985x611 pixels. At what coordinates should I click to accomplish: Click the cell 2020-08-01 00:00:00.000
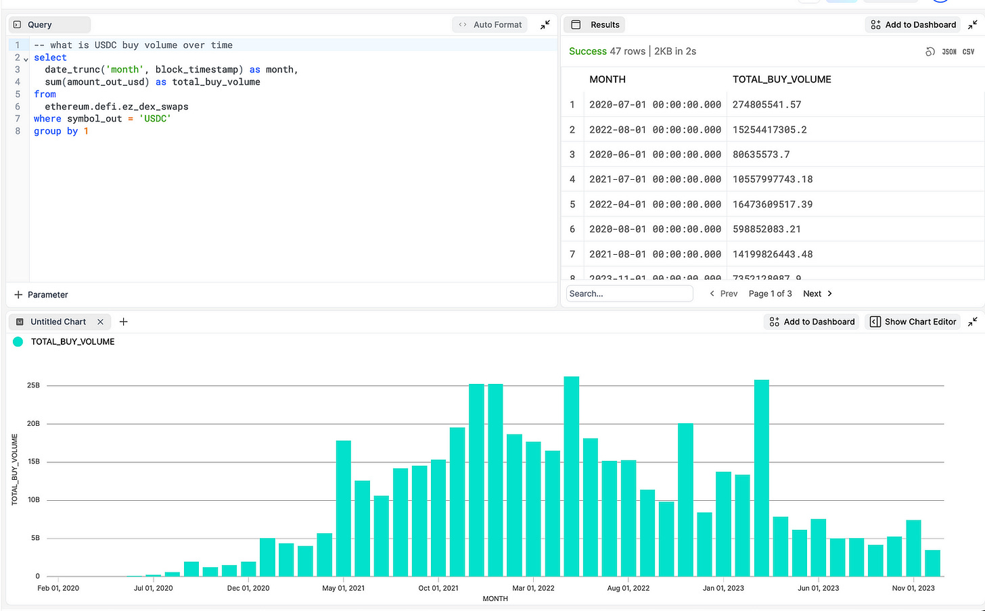tap(655, 230)
